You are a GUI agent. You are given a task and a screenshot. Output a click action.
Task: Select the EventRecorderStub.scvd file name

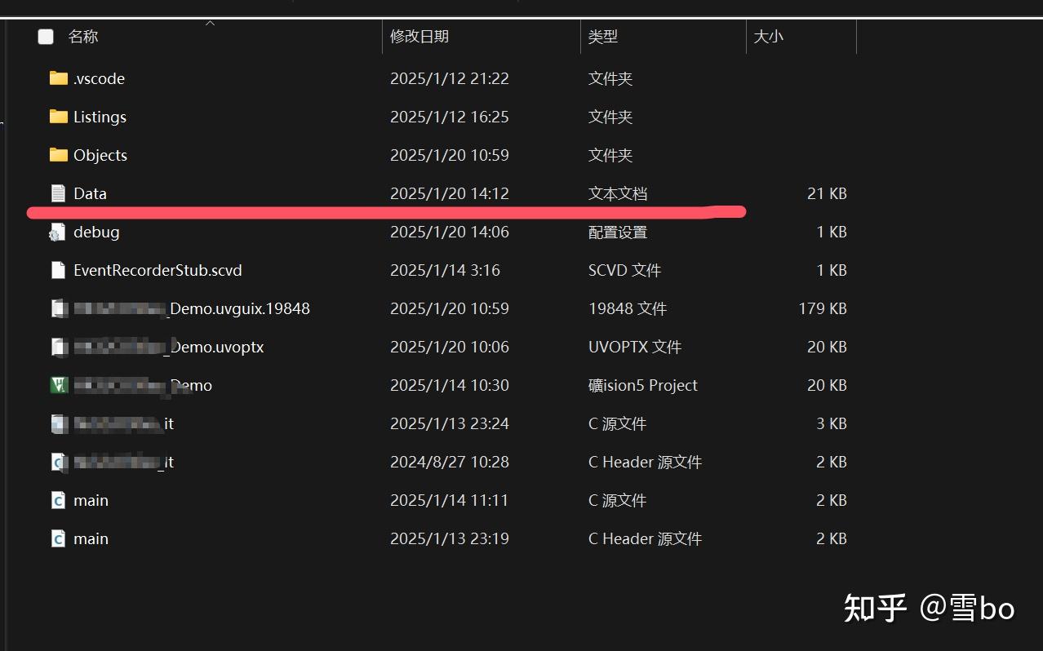coord(158,270)
